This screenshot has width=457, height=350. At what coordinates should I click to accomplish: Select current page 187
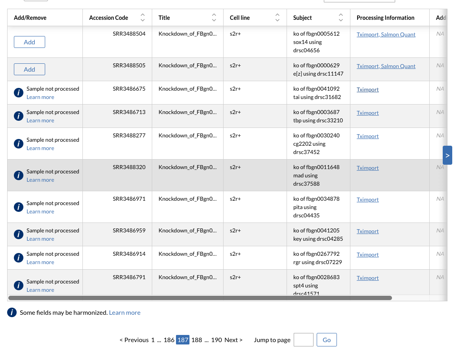click(x=183, y=340)
